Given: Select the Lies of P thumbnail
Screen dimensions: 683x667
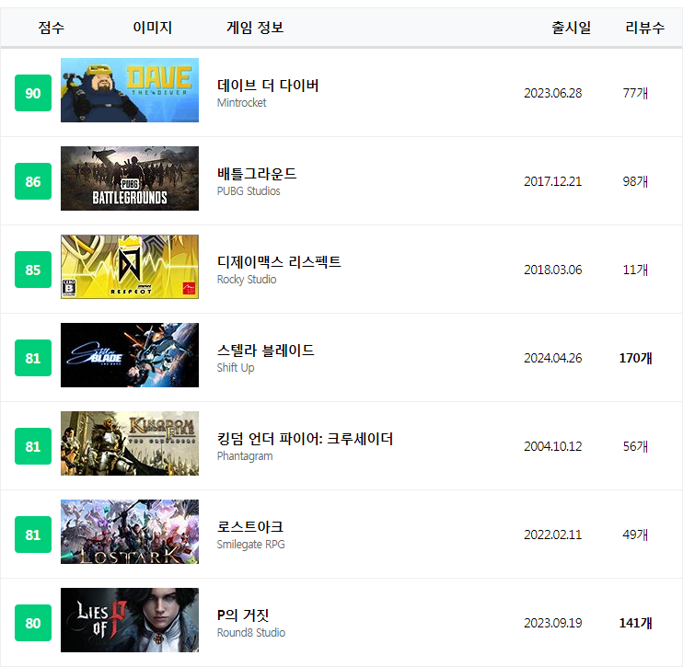Looking at the screenshot, I should [x=130, y=620].
